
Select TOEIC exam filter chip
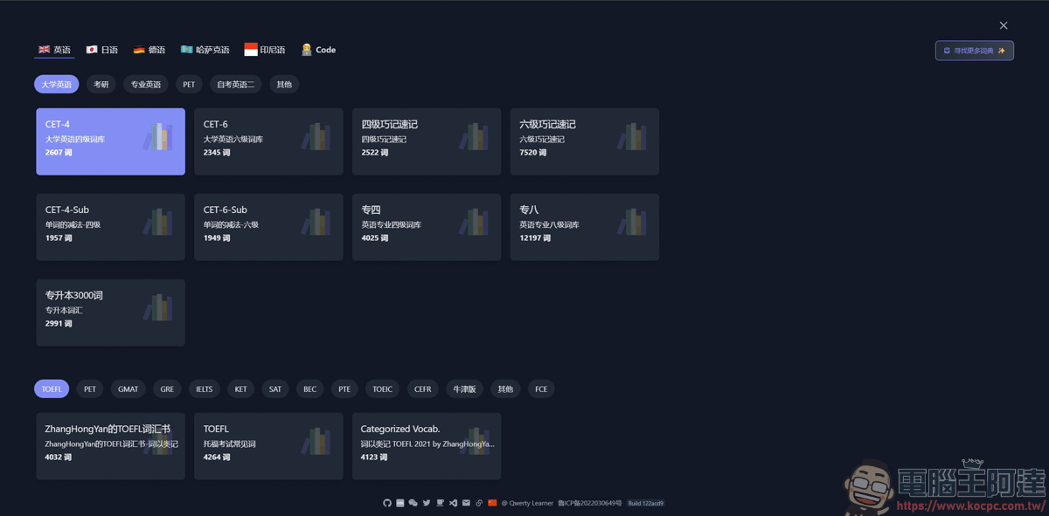[383, 389]
